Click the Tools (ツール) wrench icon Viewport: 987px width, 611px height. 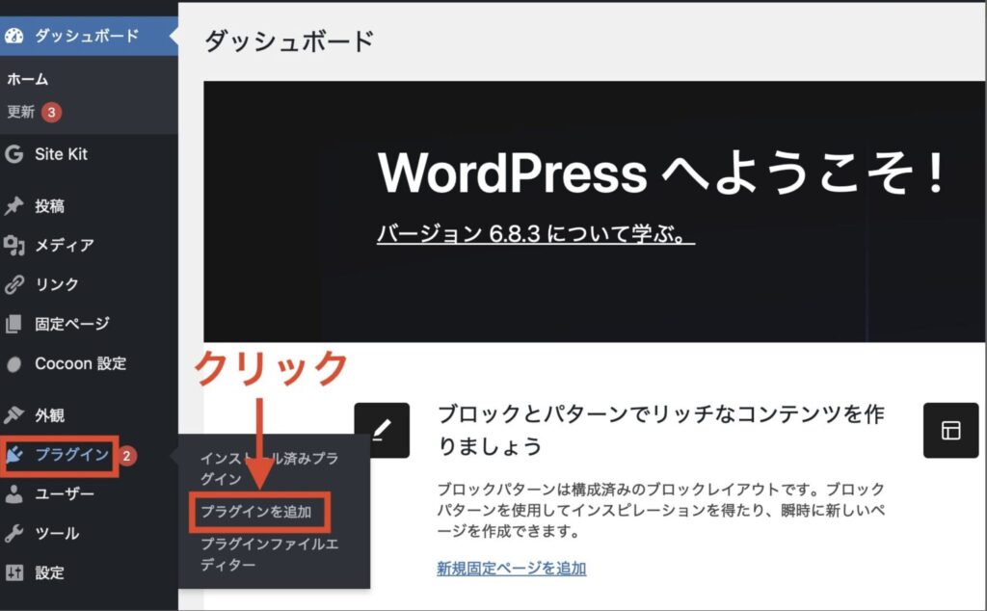(14, 534)
